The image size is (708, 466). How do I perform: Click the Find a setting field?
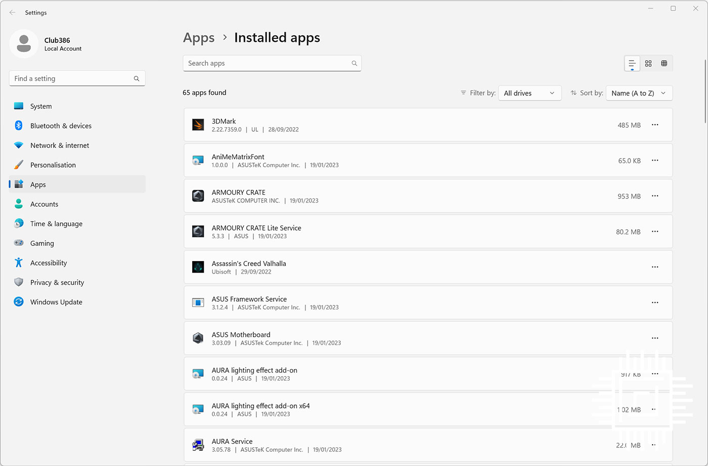coord(77,78)
